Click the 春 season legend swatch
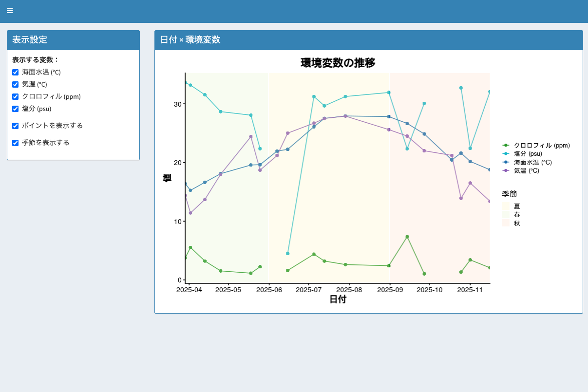The width and height of the screenshot is (588, 392). (506, 214)
